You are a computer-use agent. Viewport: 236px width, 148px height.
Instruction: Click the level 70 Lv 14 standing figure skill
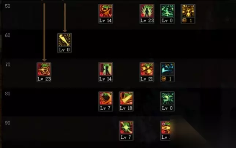[106, 69]
